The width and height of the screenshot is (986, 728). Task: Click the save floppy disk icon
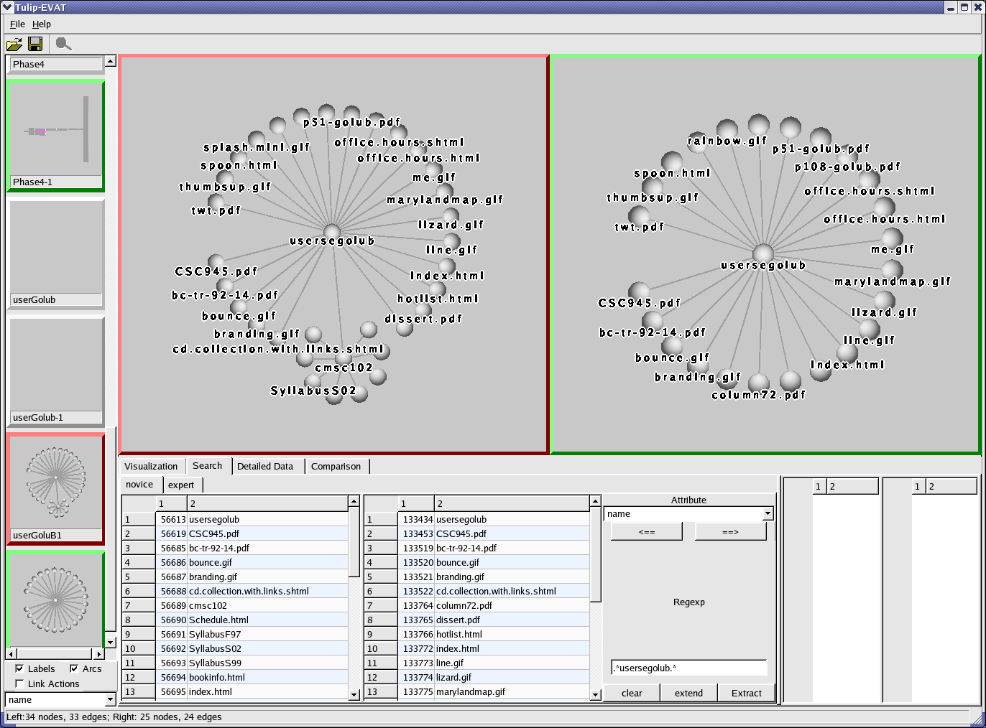point(34,45)
